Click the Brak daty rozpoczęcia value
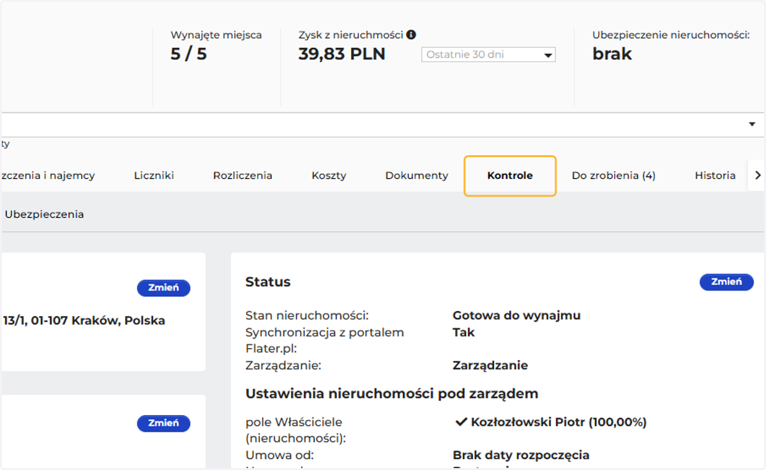Screen dimensions: 766x470 pos(521,455)
